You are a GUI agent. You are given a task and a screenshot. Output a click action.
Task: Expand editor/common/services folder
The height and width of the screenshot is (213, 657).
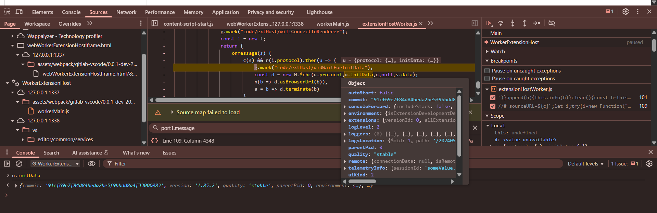tap(23, 139)
